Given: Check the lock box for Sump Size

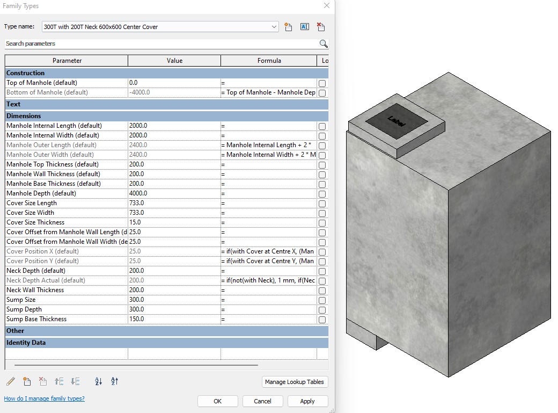Looking at the screenshot, I should 322,300.
